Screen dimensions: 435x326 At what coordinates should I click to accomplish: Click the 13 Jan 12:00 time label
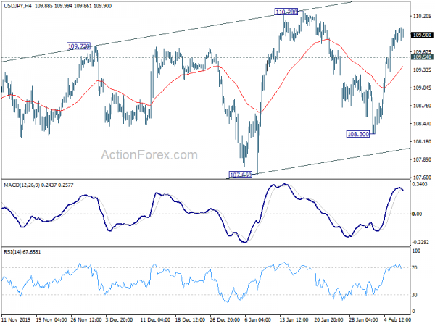[x=294, y=319]
